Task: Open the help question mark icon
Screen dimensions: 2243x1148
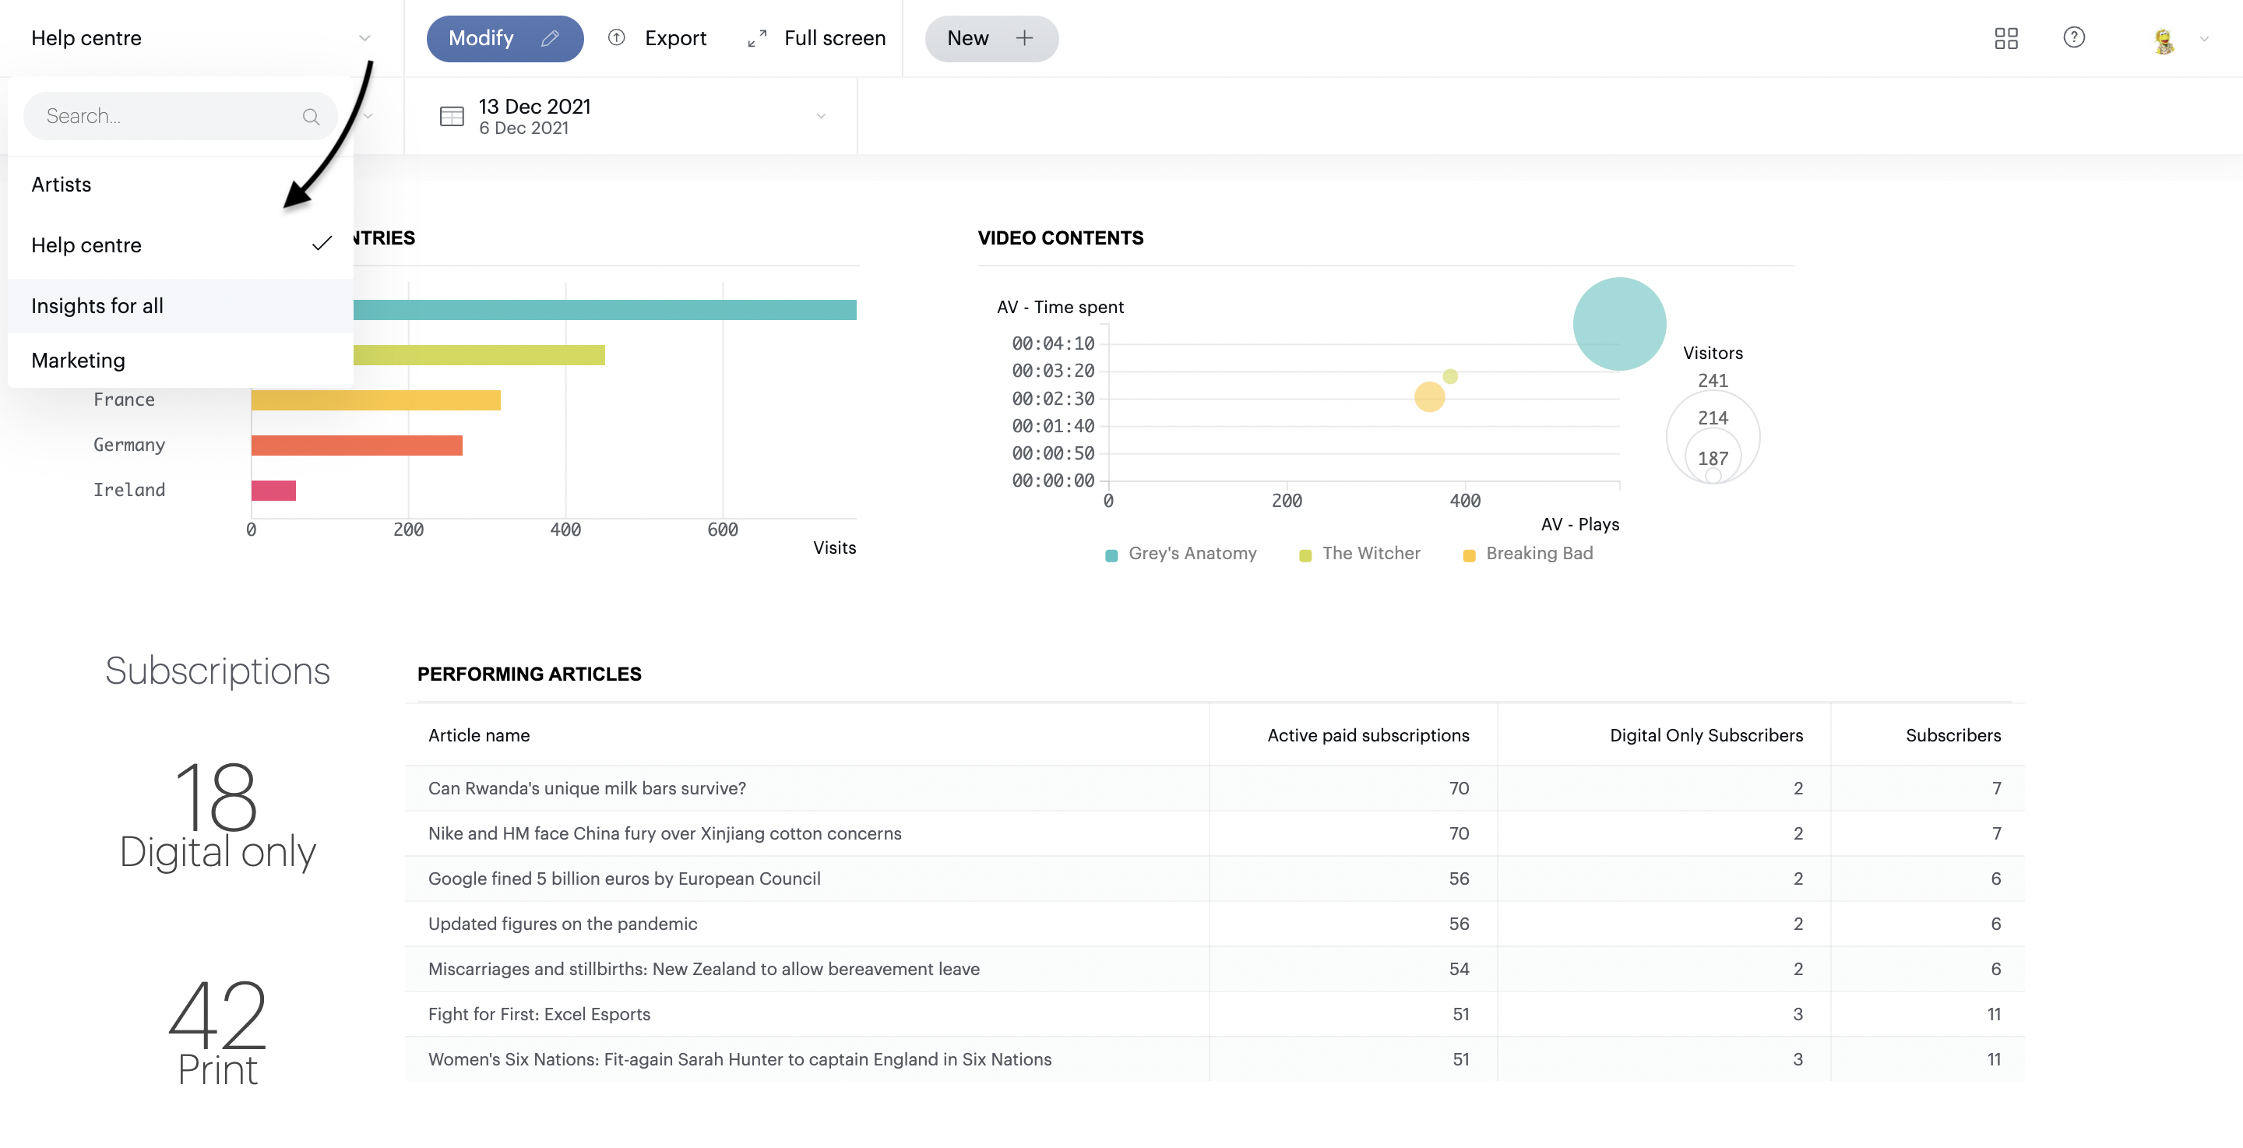Action: point(2074,38)
